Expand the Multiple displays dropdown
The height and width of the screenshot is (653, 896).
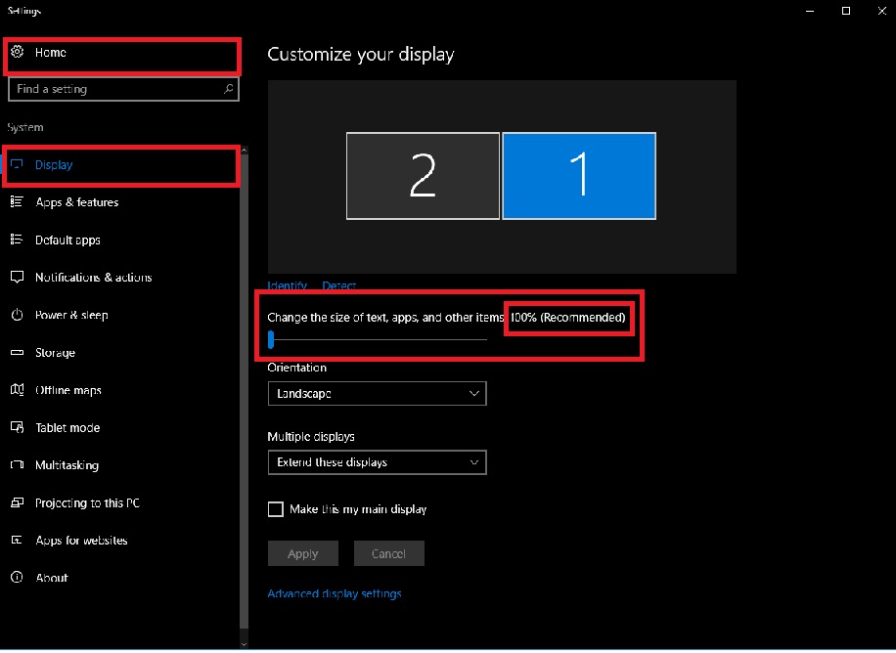377,462
